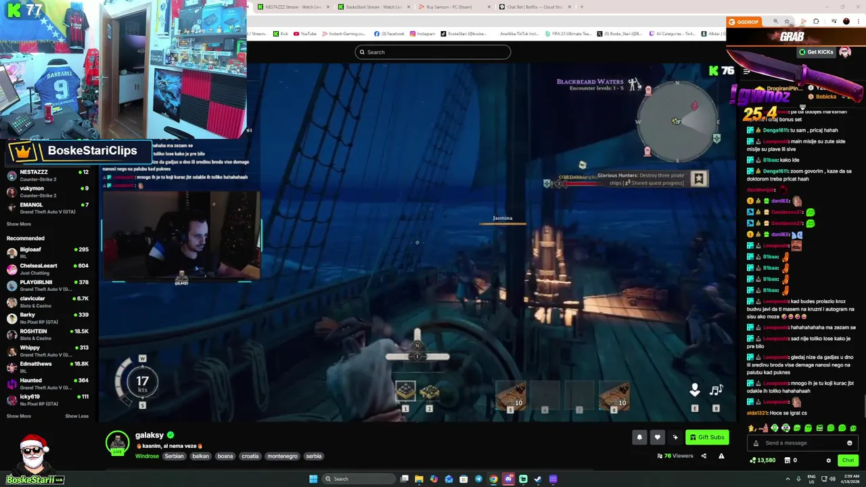Screen dimensions: 866x487
Task: Open Whippy recommended channel
Action: (47, 350)
